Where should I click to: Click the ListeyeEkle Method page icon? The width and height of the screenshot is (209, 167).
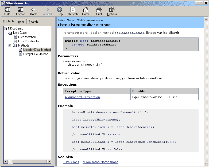(x=20, y=54)
